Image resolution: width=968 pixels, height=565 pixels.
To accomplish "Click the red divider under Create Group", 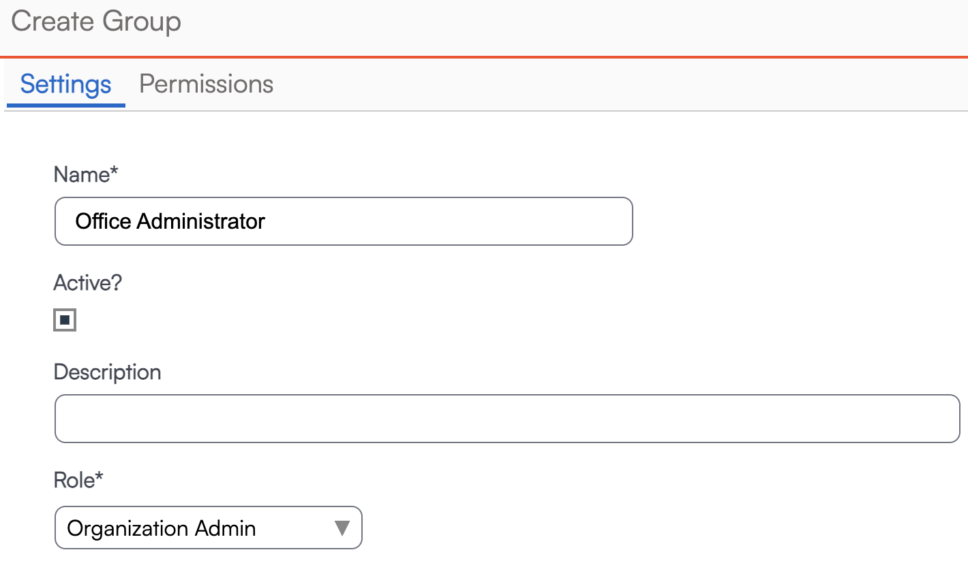I will pyautogui.click(x=484, y=57).
